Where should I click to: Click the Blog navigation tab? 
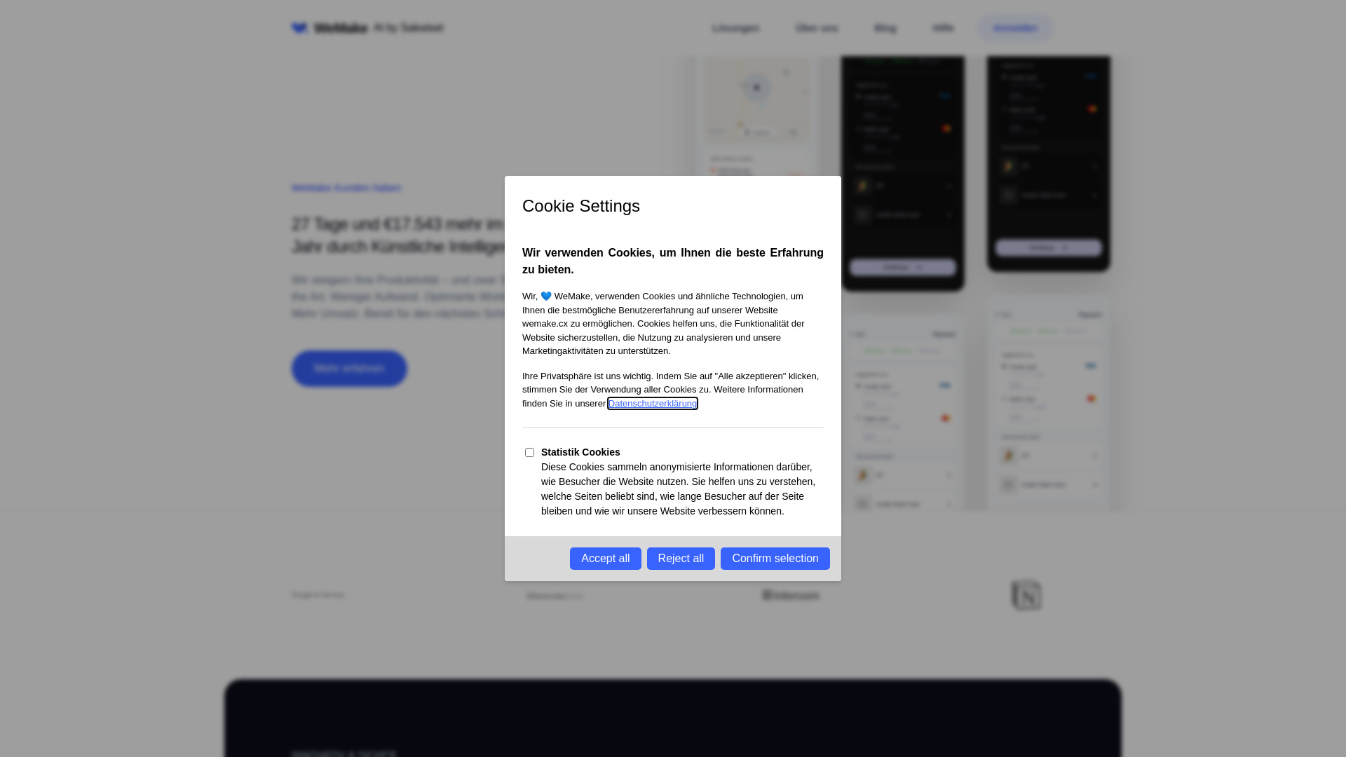885,28
